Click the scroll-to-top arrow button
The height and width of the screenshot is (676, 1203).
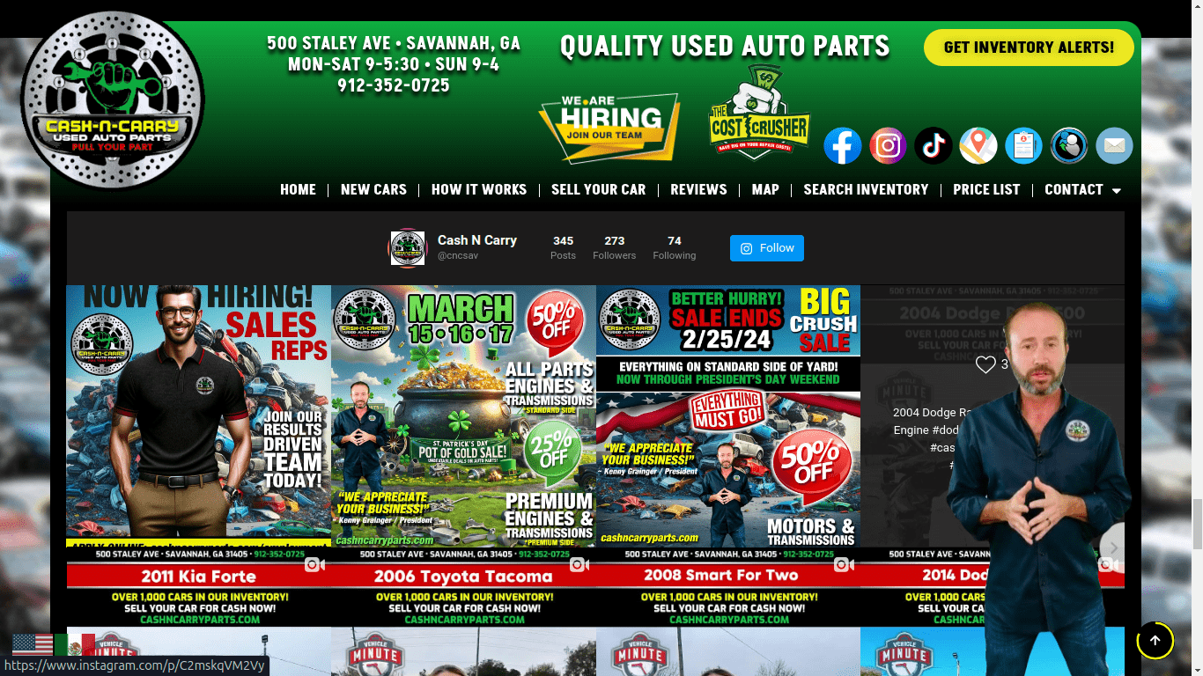pyautogui.click(x=1155, y=641)
